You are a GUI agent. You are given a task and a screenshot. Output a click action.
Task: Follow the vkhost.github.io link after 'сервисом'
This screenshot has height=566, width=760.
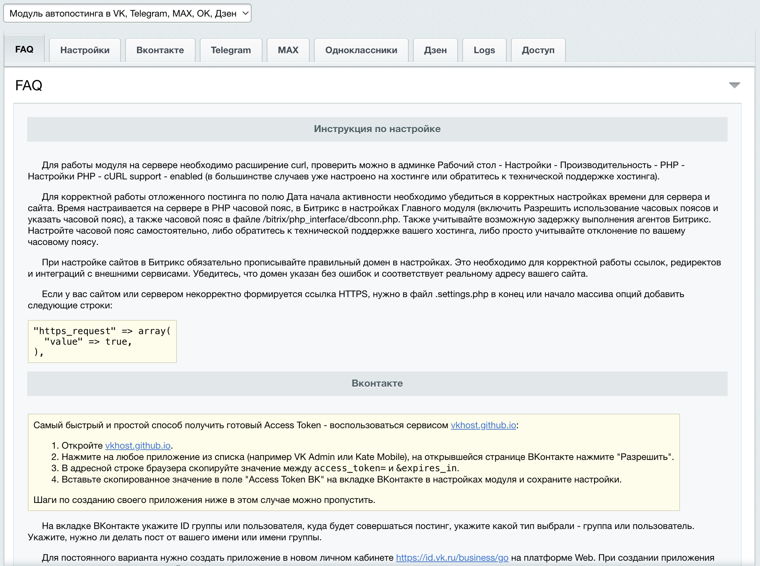(483, 425)
